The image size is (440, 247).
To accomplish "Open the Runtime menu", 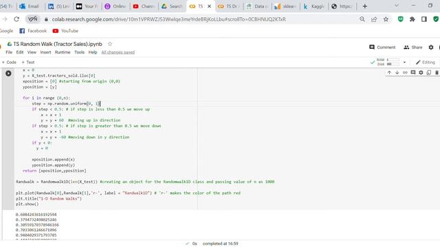I will [63, 52].
